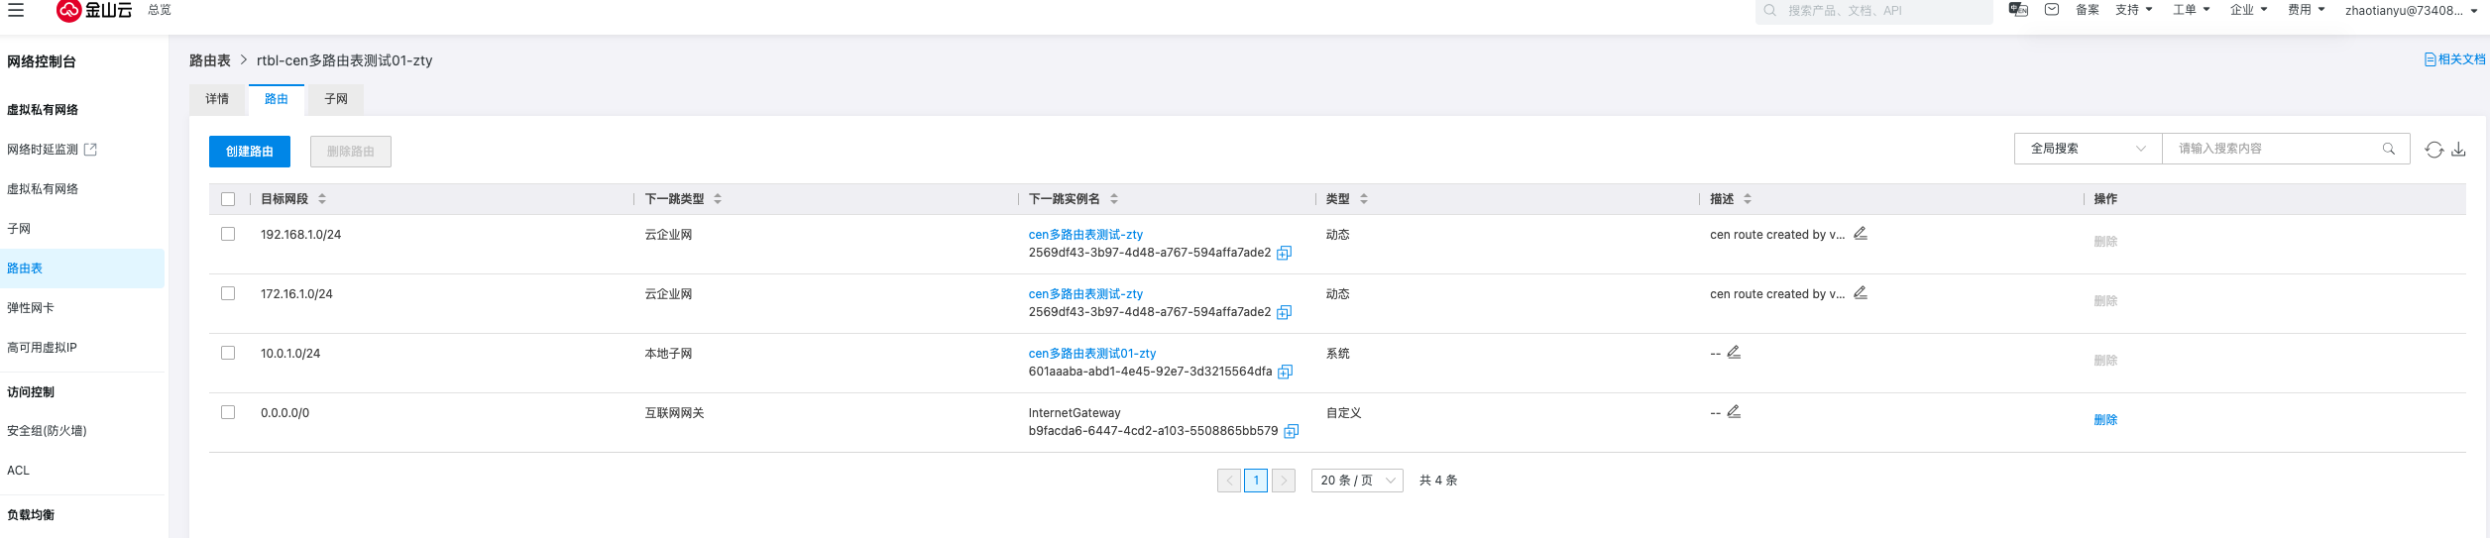The image size is (2490, 538).
Task: Go back to Route Table breadcrumb
Action: (210, 60)
